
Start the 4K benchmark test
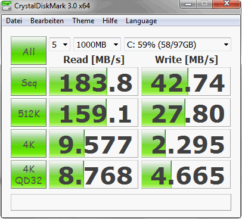[x=29, y=143]
